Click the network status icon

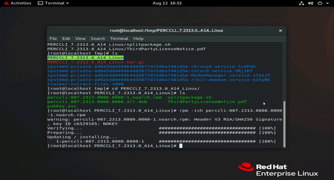point(301,3)
